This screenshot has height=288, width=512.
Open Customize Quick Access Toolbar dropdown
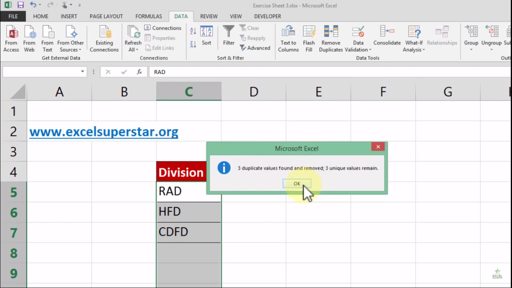80,5
